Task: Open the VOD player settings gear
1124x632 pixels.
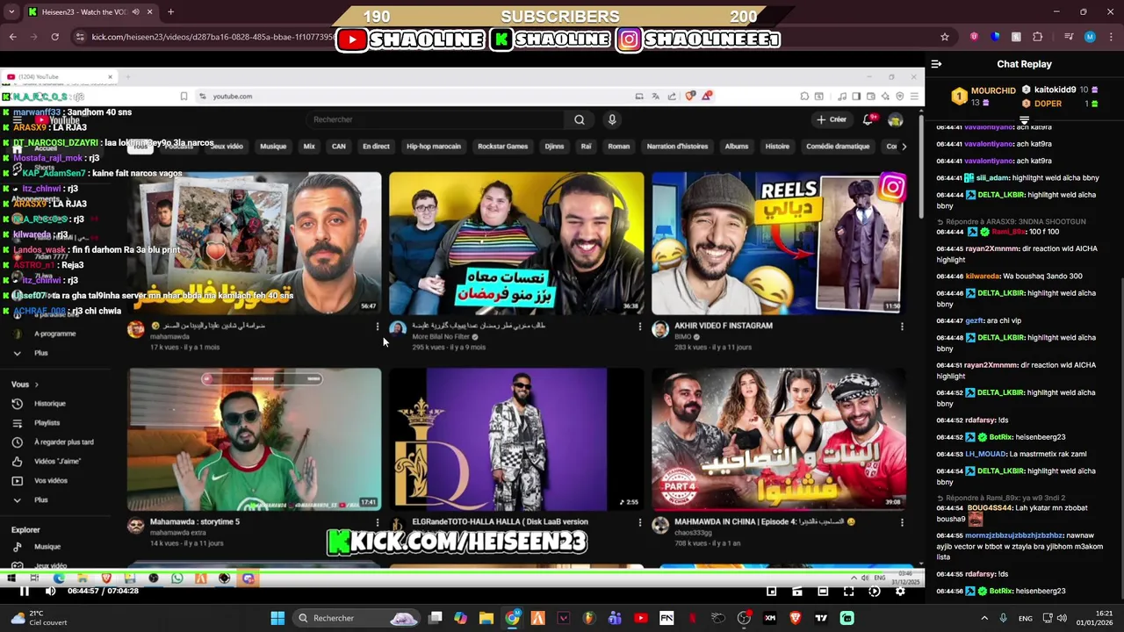Action: pos(900,591)
